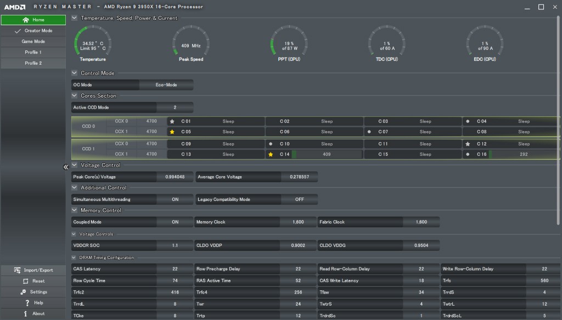Toggle Coupled Mode ON setting
Image resolution: width=562 pixels, height=320 pixels.
pos(175,222)
